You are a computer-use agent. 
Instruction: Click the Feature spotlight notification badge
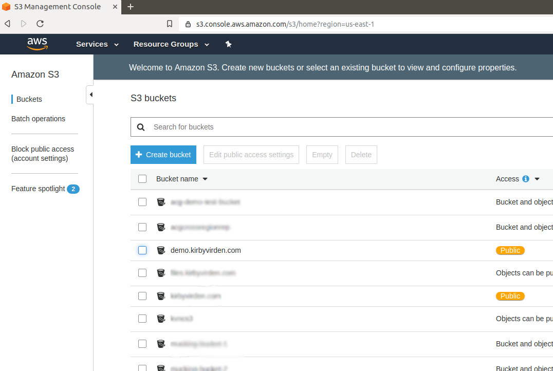[73, 189]
